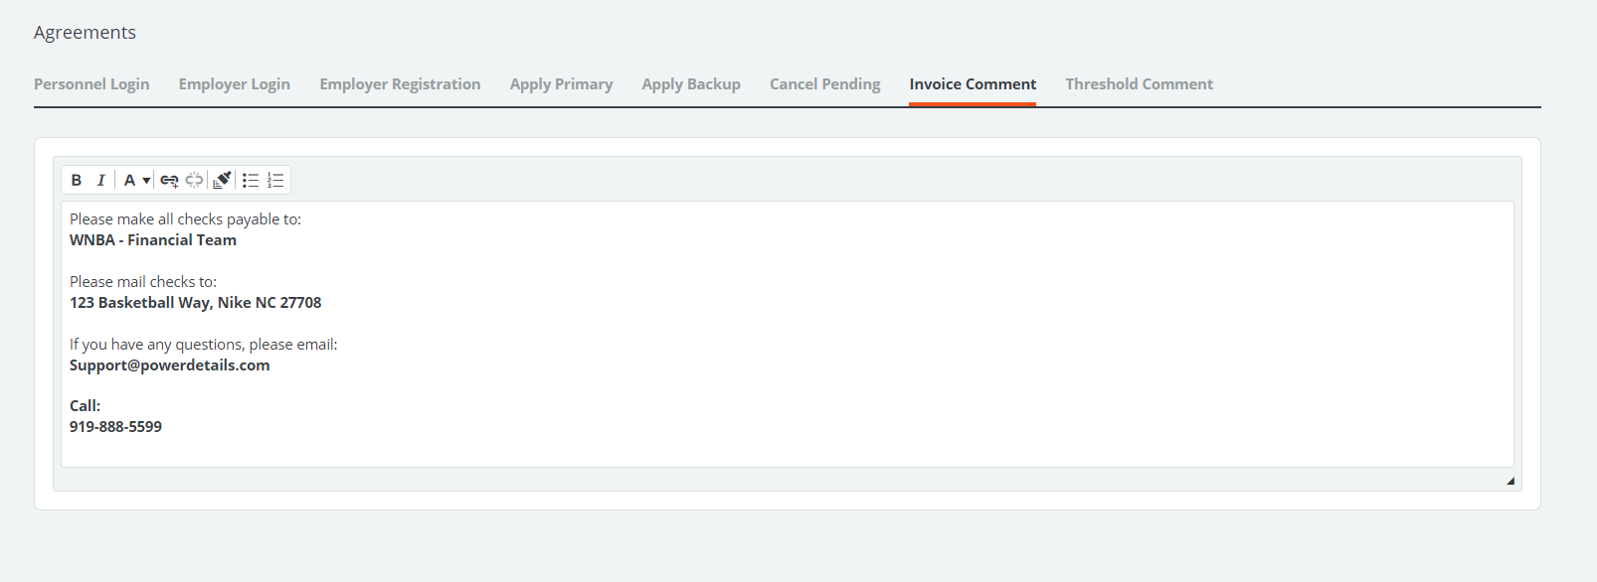Click on the Support@powerdetails.com text
The image size is (1597, 582).
[x=169, y=365]
